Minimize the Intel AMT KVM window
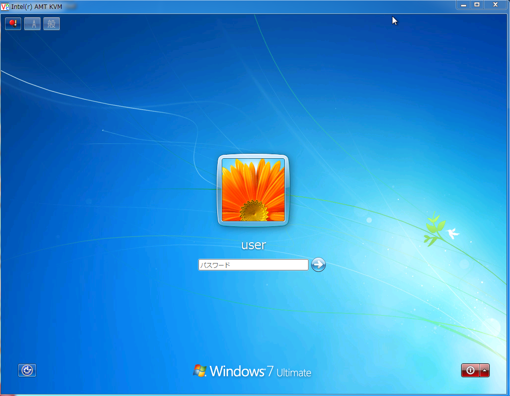 pos(464,4)
